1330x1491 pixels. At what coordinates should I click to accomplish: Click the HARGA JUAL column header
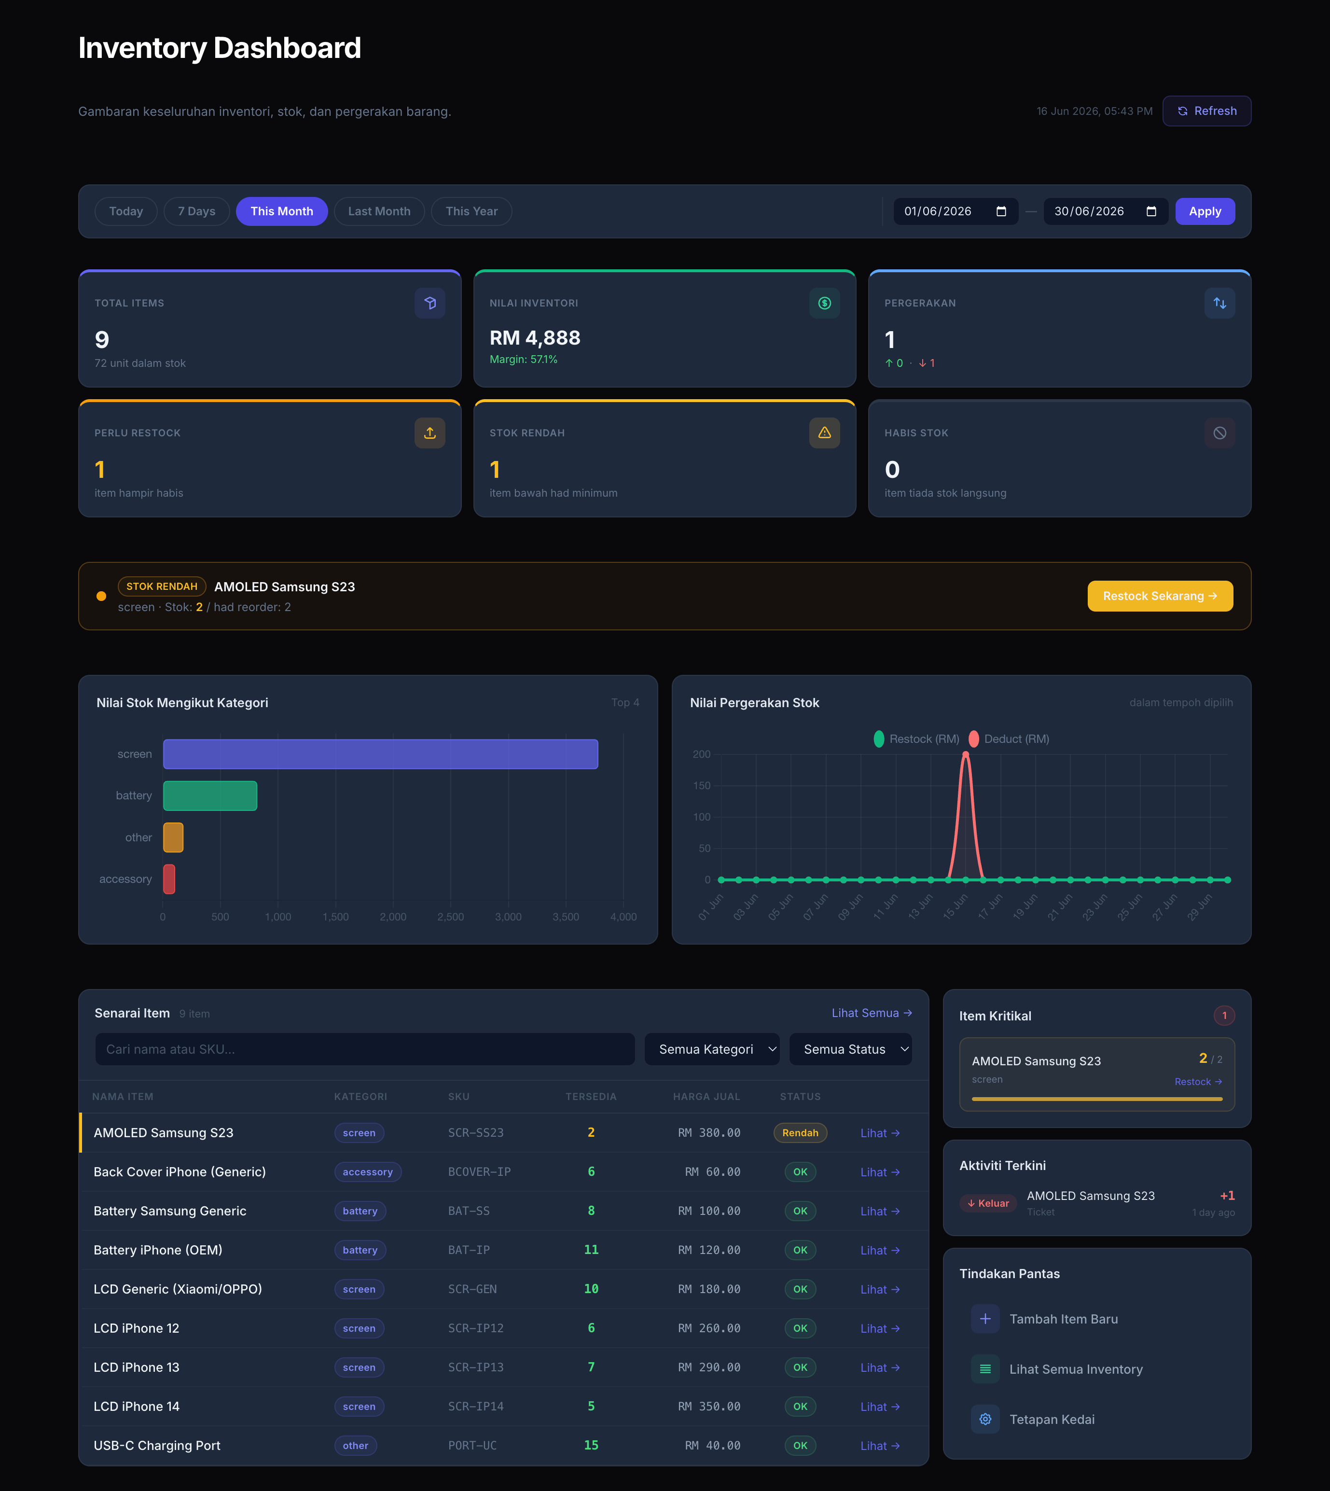point(706,1096)
